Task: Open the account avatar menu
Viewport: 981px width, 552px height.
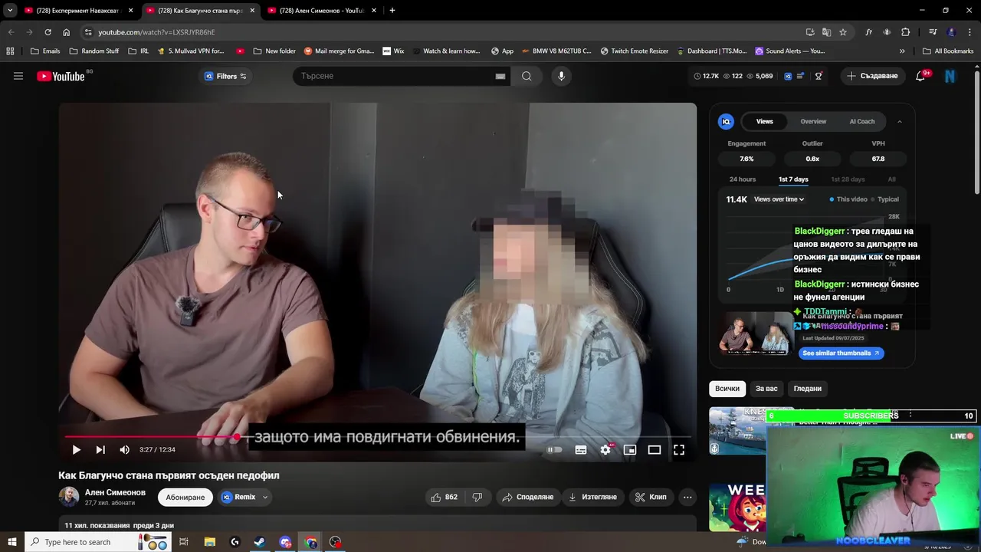Action: [x=950, y=76]
